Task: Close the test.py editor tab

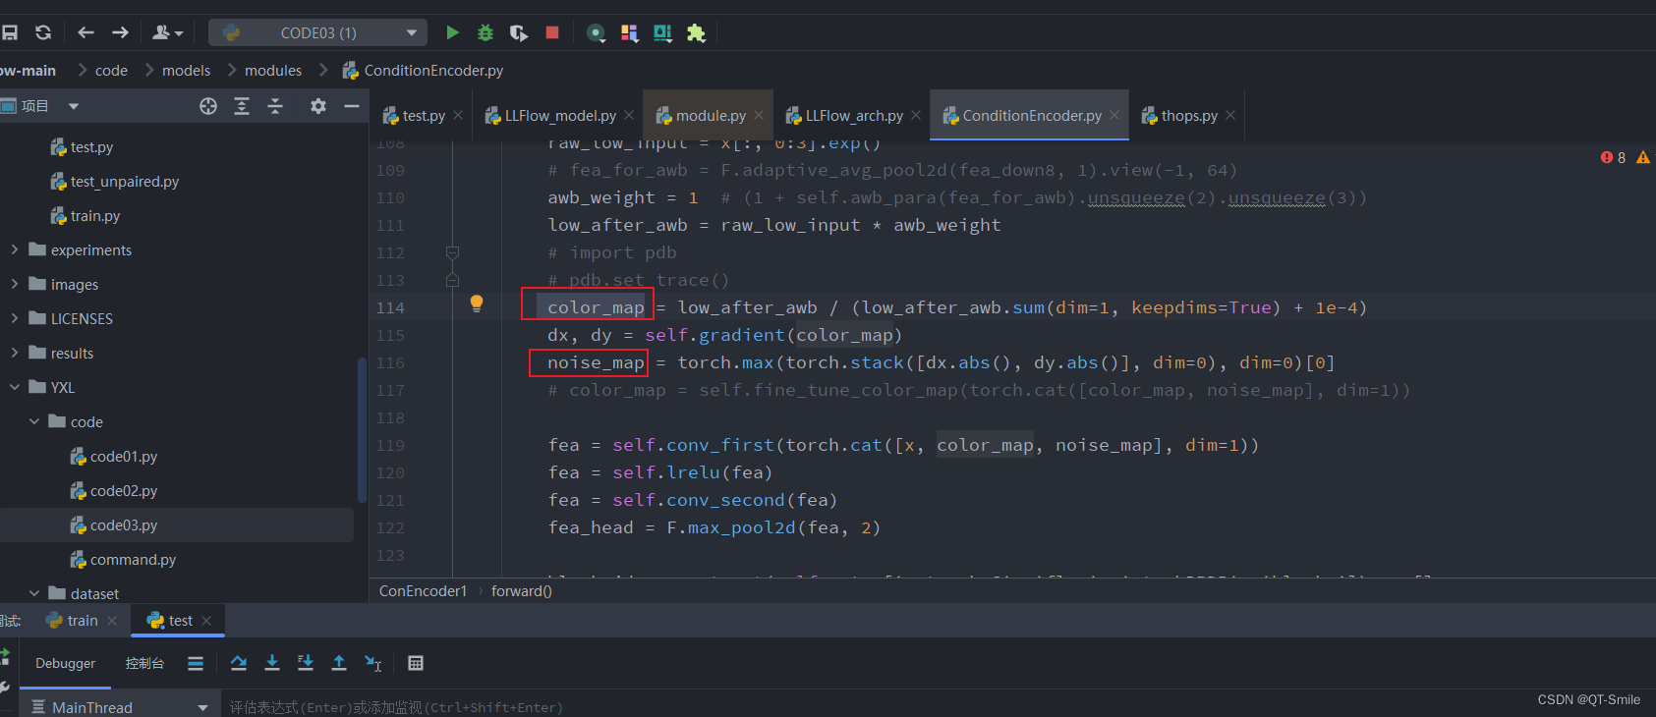Action: click(458, 116)
